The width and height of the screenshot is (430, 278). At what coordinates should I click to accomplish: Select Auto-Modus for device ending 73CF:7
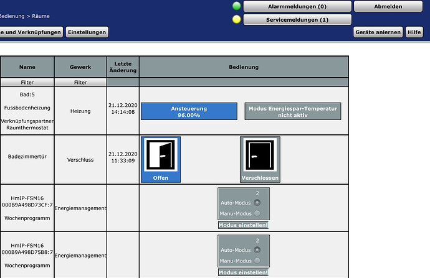tap(257, 202)
